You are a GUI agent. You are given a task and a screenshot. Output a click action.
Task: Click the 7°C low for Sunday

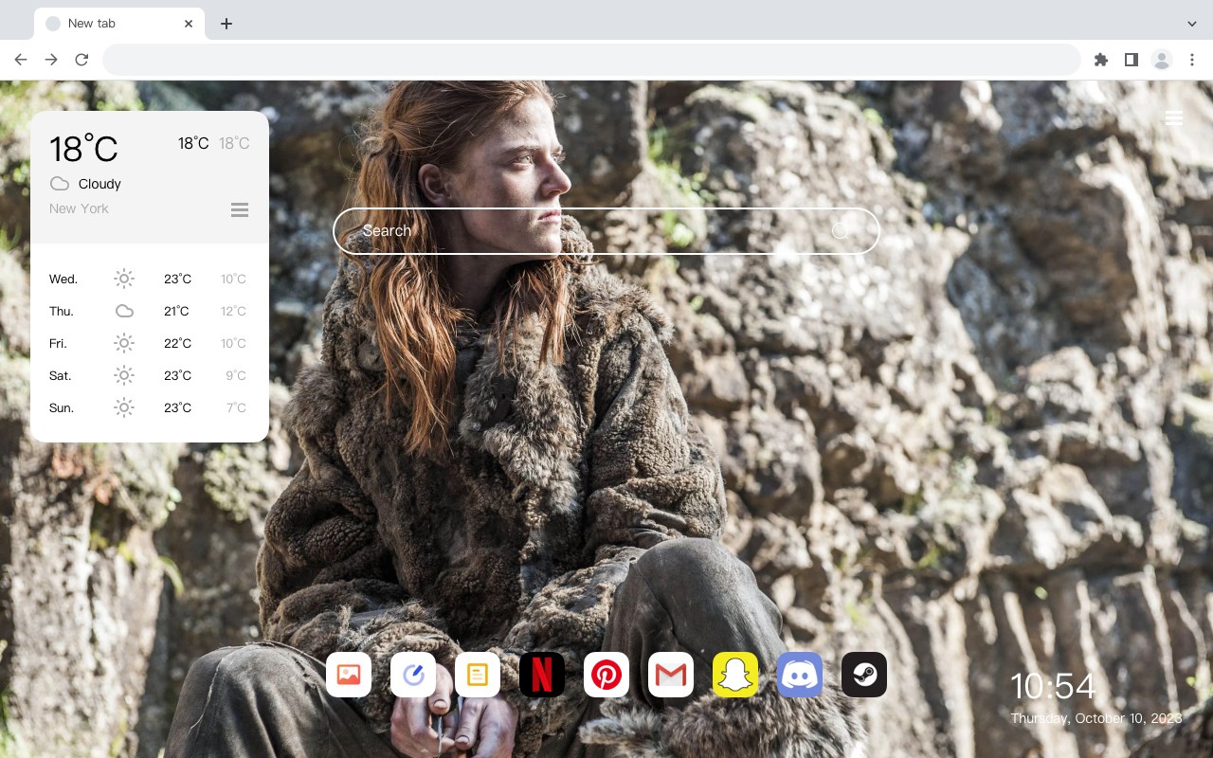coord(236,407)
